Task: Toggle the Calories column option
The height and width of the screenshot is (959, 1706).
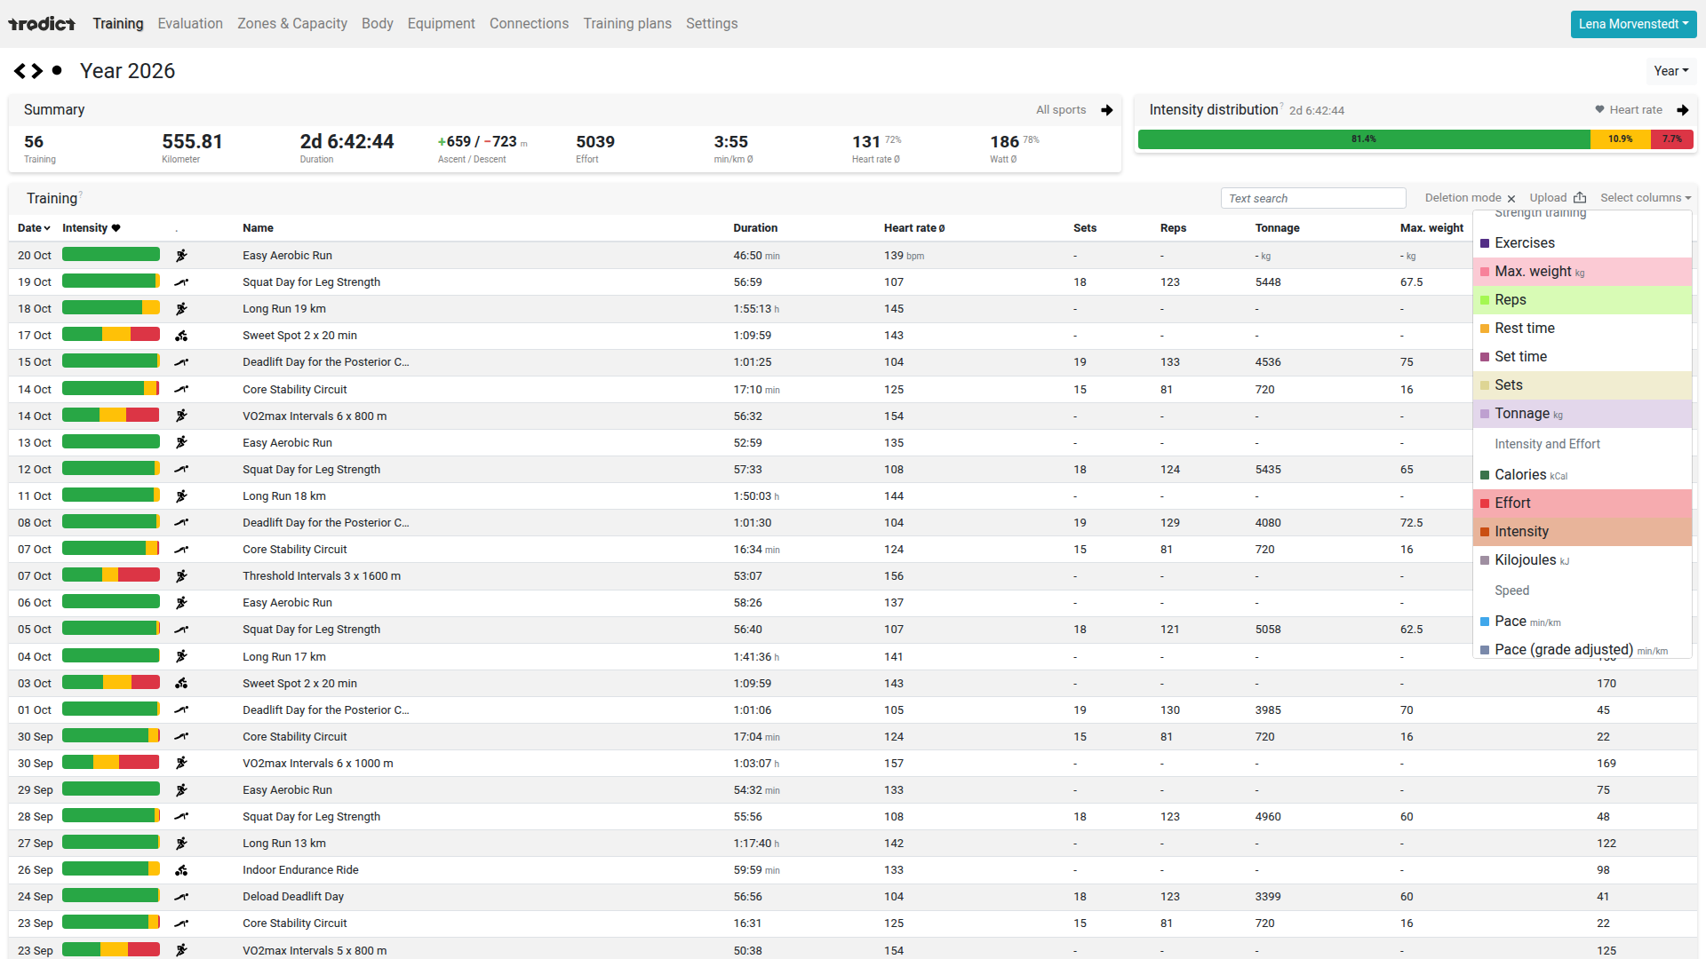Action: click(1582, 475)
